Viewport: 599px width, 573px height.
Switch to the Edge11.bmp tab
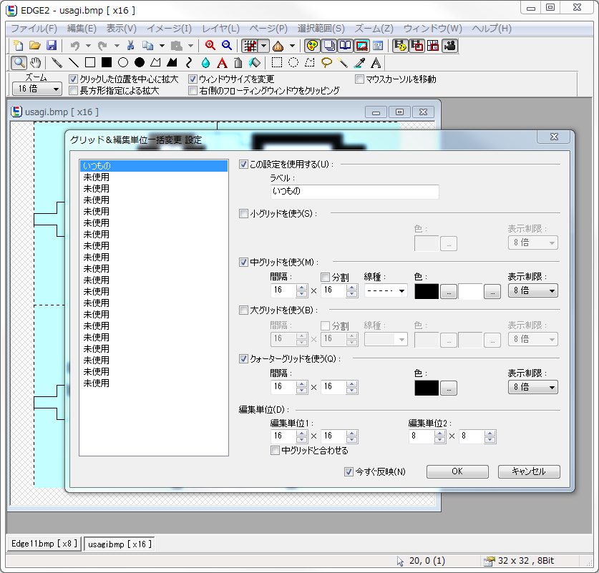(44, 544)
